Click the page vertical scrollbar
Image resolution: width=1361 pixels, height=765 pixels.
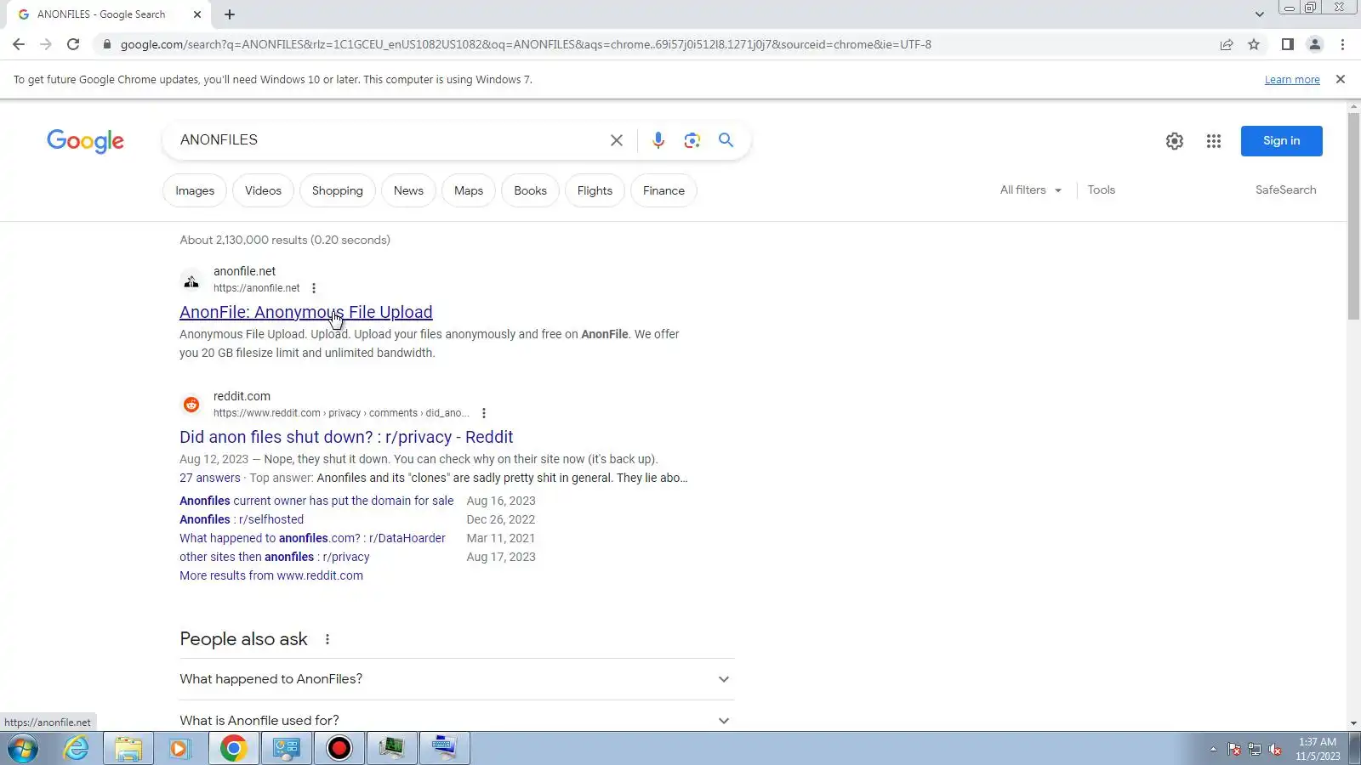point(1353,218)
